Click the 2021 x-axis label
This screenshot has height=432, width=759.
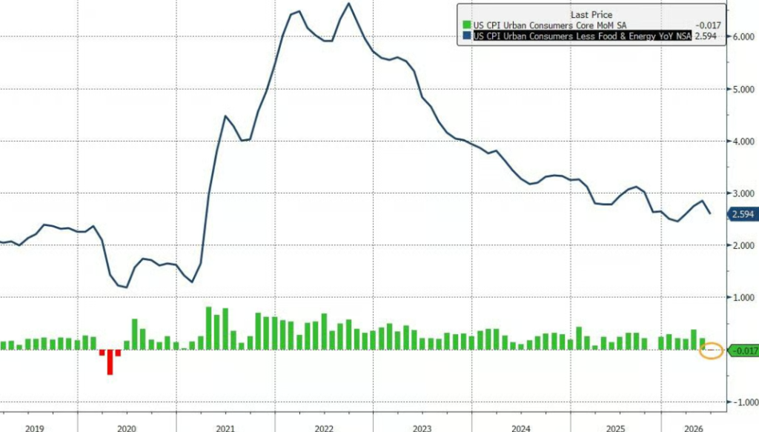pyautogui.click(x=225, y=428)
